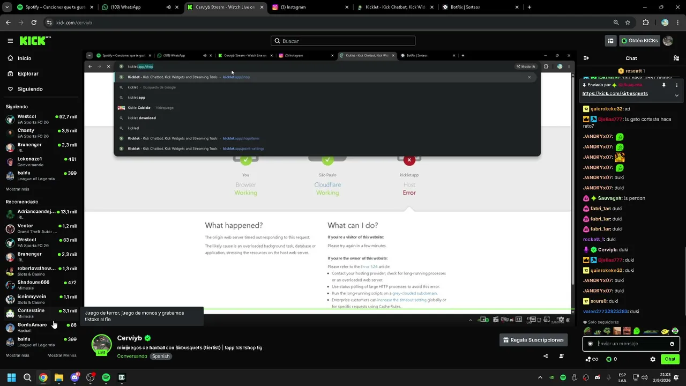Collapse recommended list with Mostrar Menos
The height and width of the screenshot is (386, 686).
[x=62, y=355]
